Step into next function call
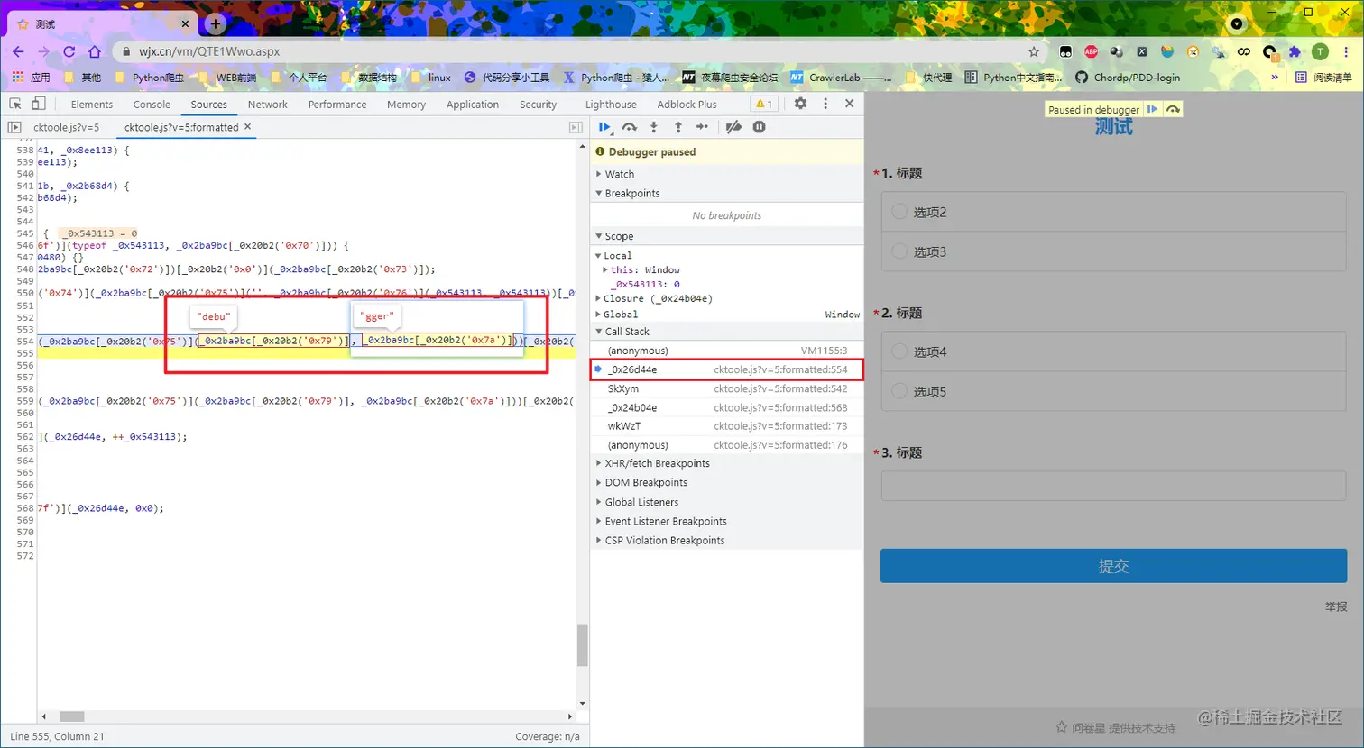Image resolution: width=1364 pixels, height=748 pixels. [654, 127]
